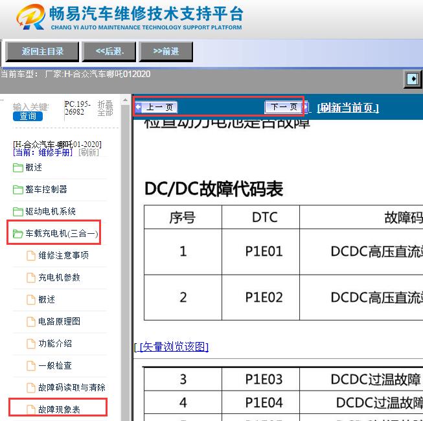423x421 pixels.
Task: Click the document icon beside 维修注意事项
Action: [x=30, y=255]
